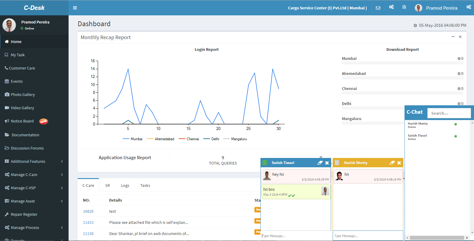Open Customer Care via its phone icon
Screen dimensions: 474x241
(6, 68)
